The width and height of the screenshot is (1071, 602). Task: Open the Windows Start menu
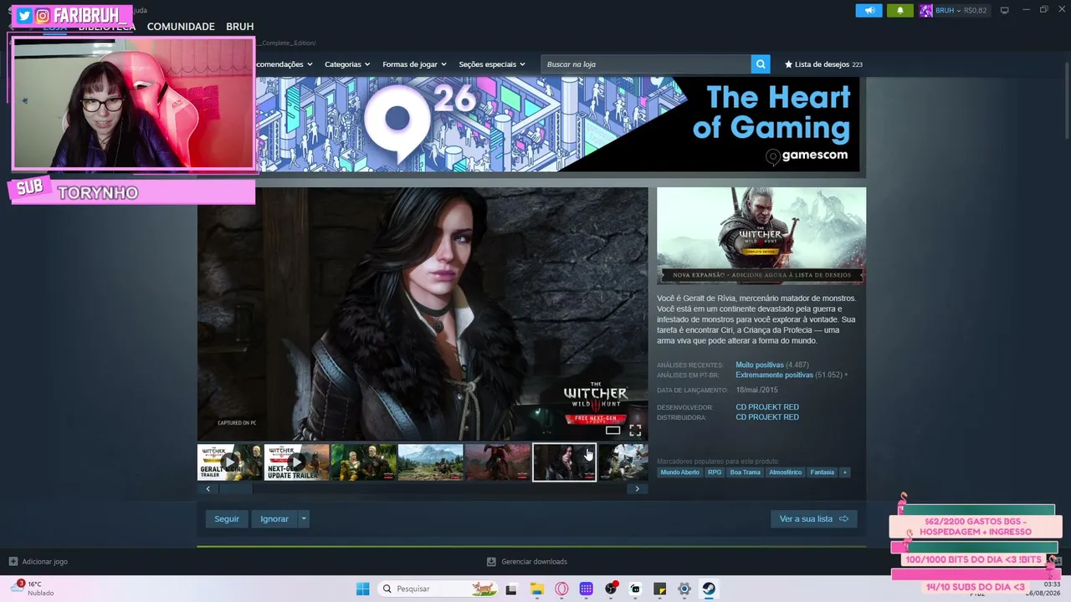tap(362, 589)
